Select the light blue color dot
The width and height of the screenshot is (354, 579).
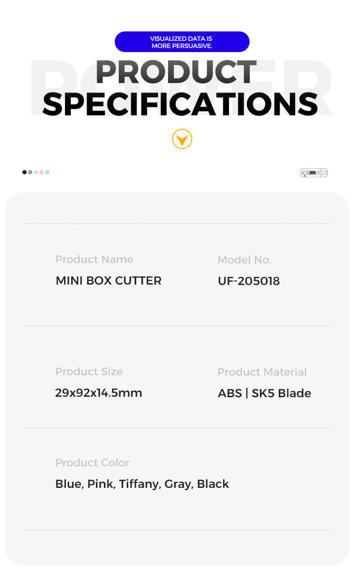click(x=36, y=172)
